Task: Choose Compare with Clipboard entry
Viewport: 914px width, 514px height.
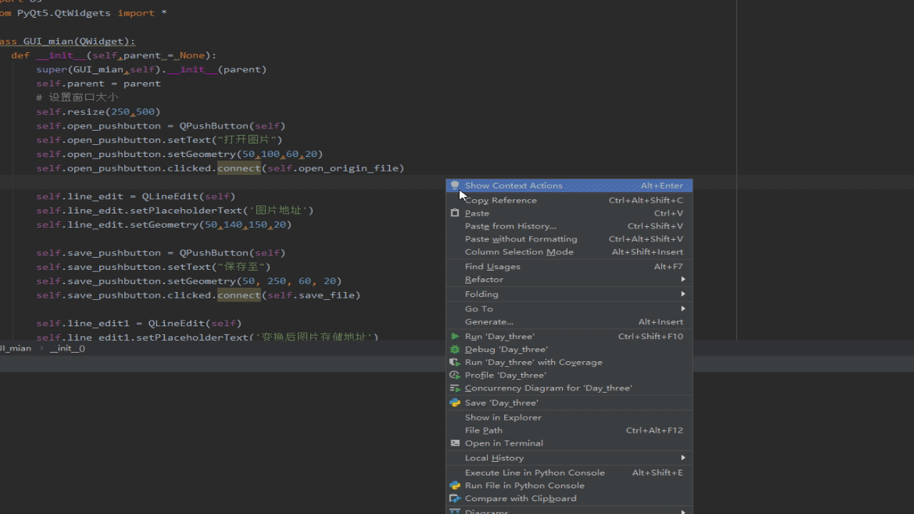Action: pos(569,498)
